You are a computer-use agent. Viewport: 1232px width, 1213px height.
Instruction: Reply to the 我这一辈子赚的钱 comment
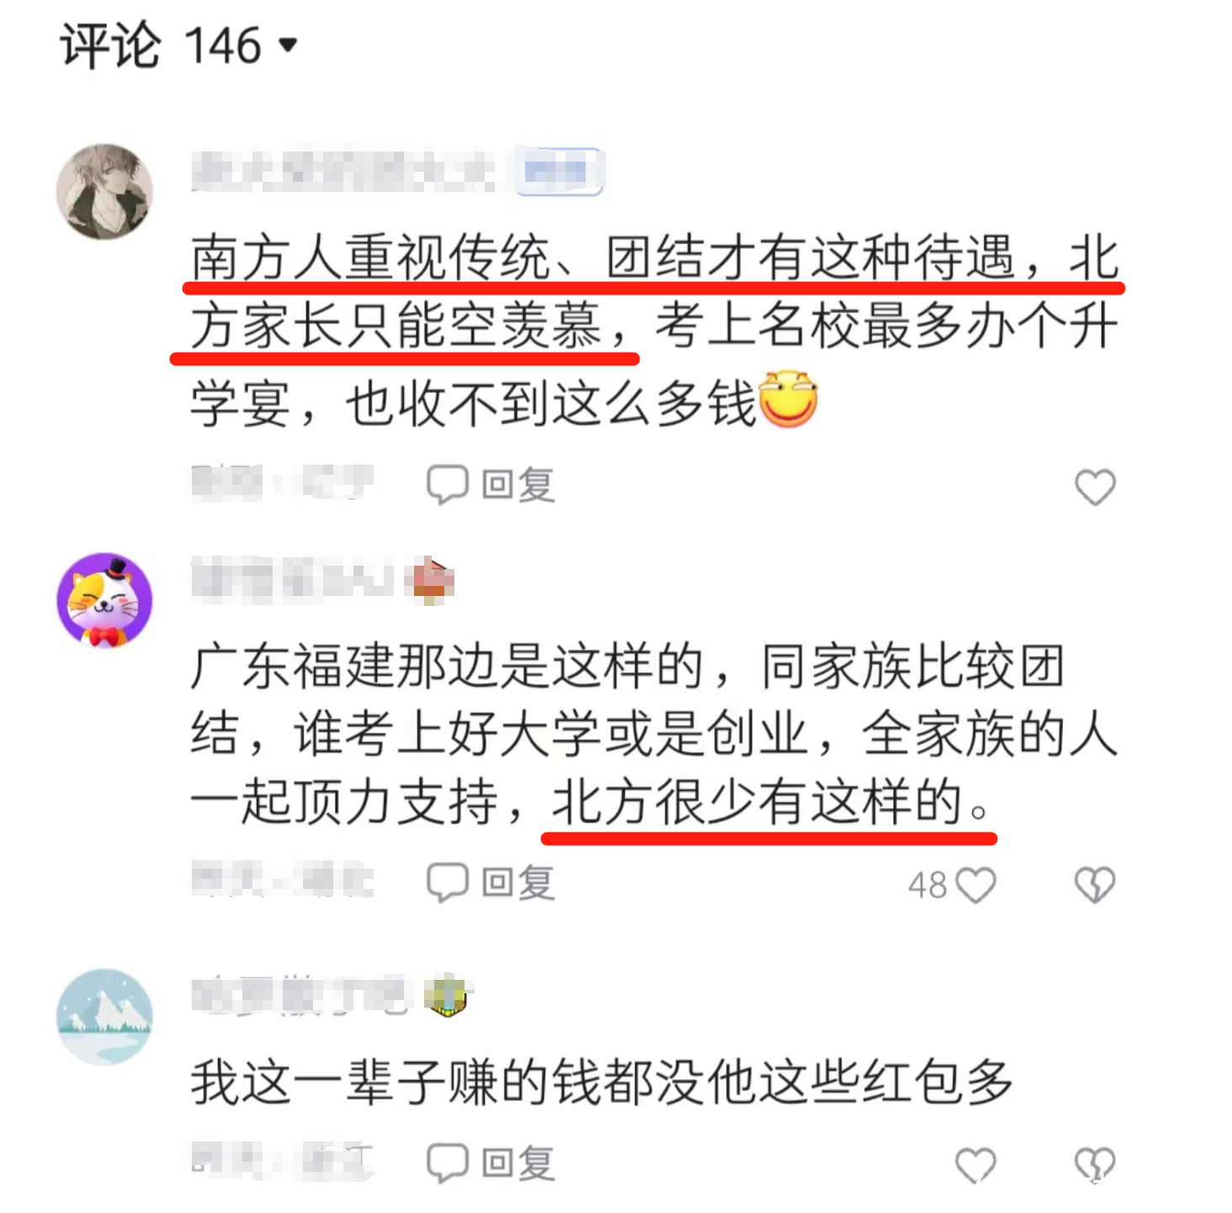pyautogui.click(x=491, y=1163)
